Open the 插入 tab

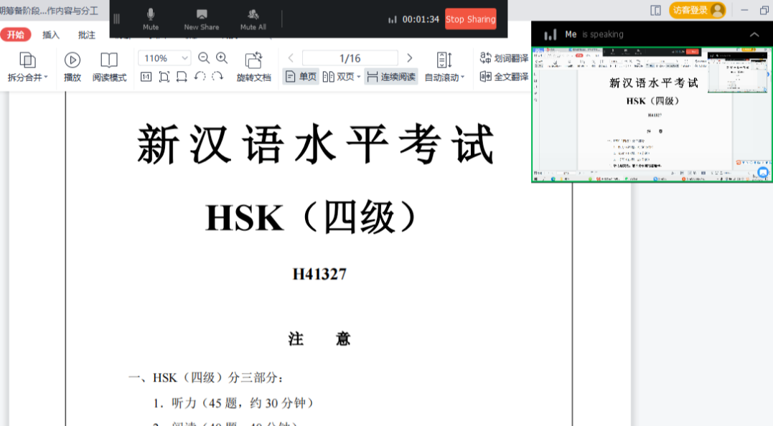point(51,34)
